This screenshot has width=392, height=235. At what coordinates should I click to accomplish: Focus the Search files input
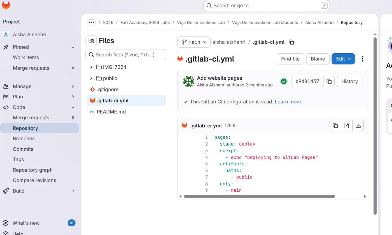[126, 54]
